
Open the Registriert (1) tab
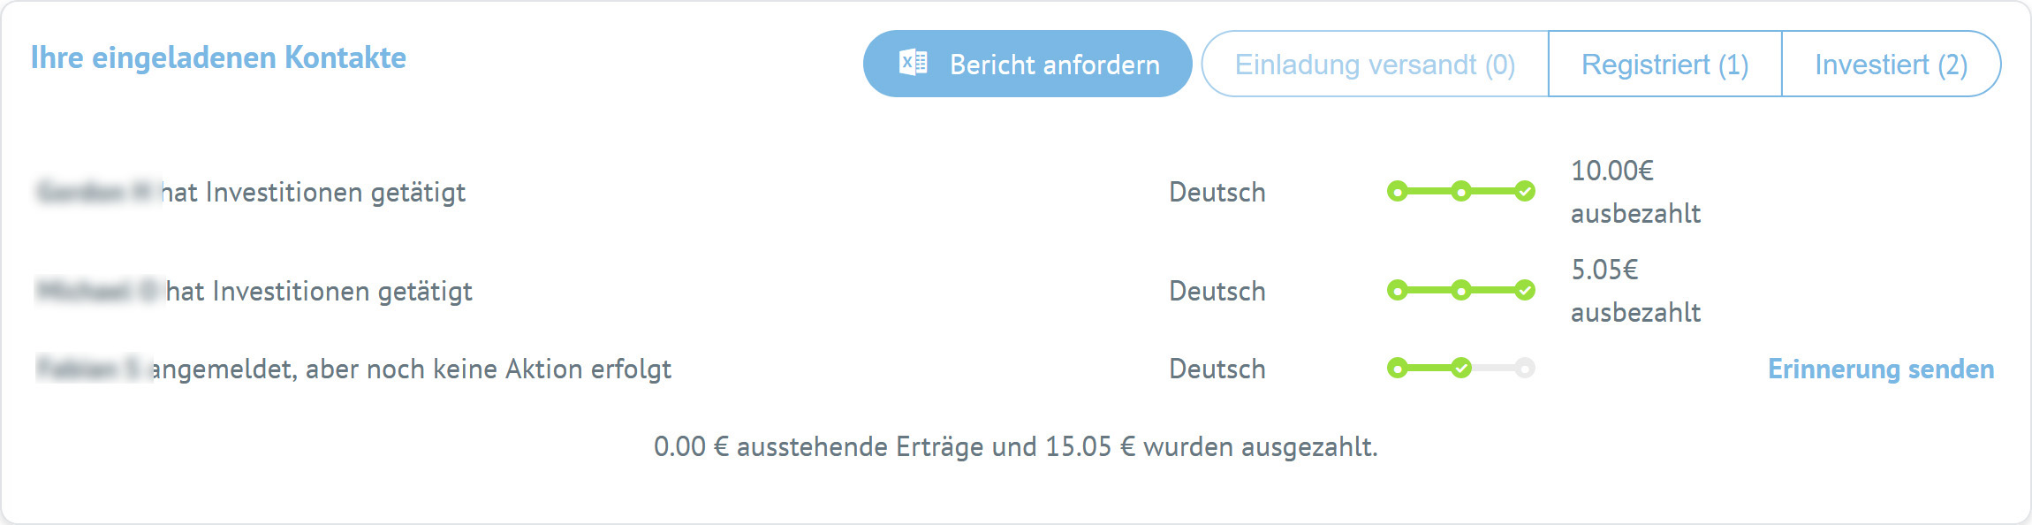tap(1664, 65)
